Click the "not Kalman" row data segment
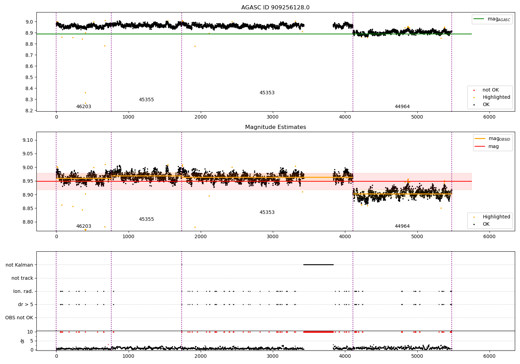 tap(318, 265)
